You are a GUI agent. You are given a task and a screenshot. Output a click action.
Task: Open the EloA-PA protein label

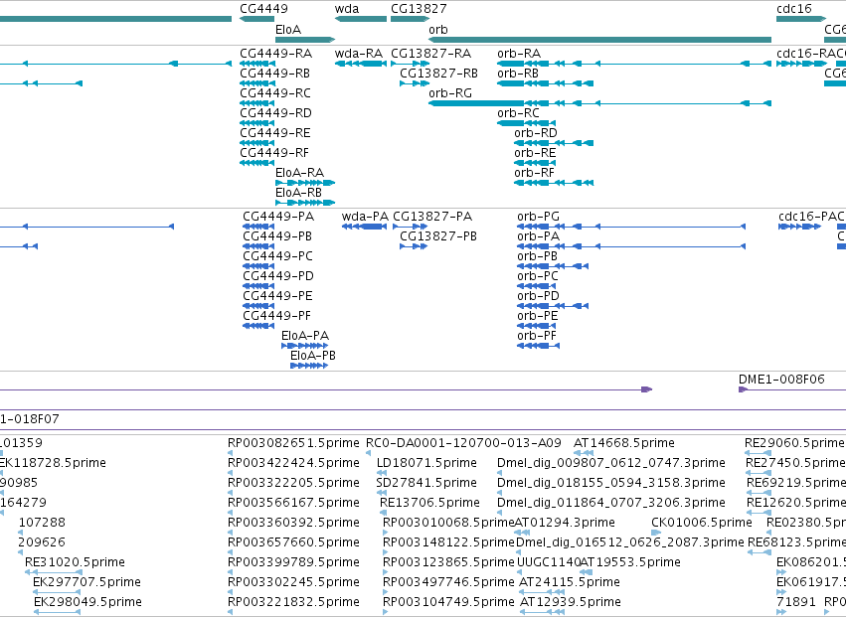(x=305, y=336)
